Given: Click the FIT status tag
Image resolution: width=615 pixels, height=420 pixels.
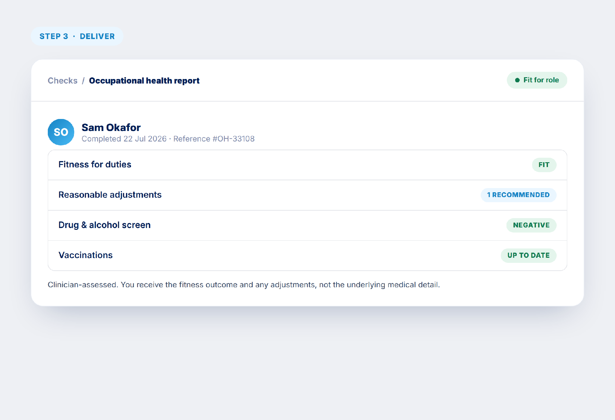Looking at the screenshot, I should tap(544, 165).
